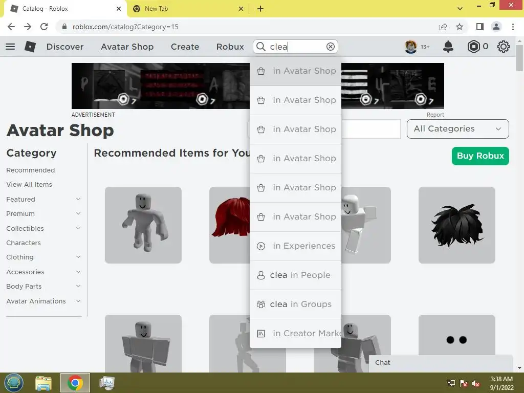Open the Robux page
Screen dimensions: 524x393
pyautogui.click(x=230, y=47)
